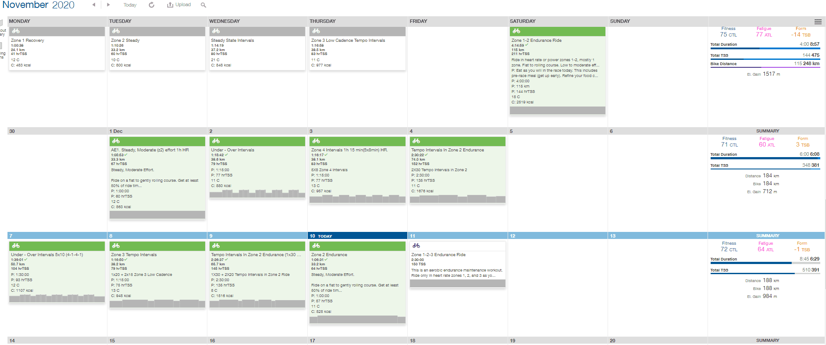This screenshot has width=826, height=345.
Task: Open Zone 4 Intervals 1h 15 min title
Action: click(x=349, y=150)
